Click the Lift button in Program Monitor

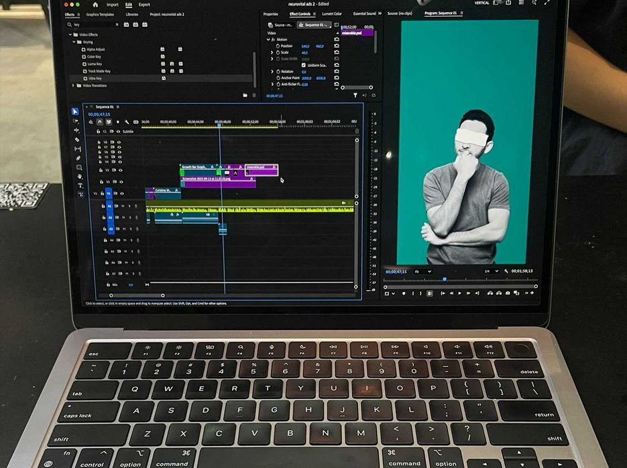[490, 293]
